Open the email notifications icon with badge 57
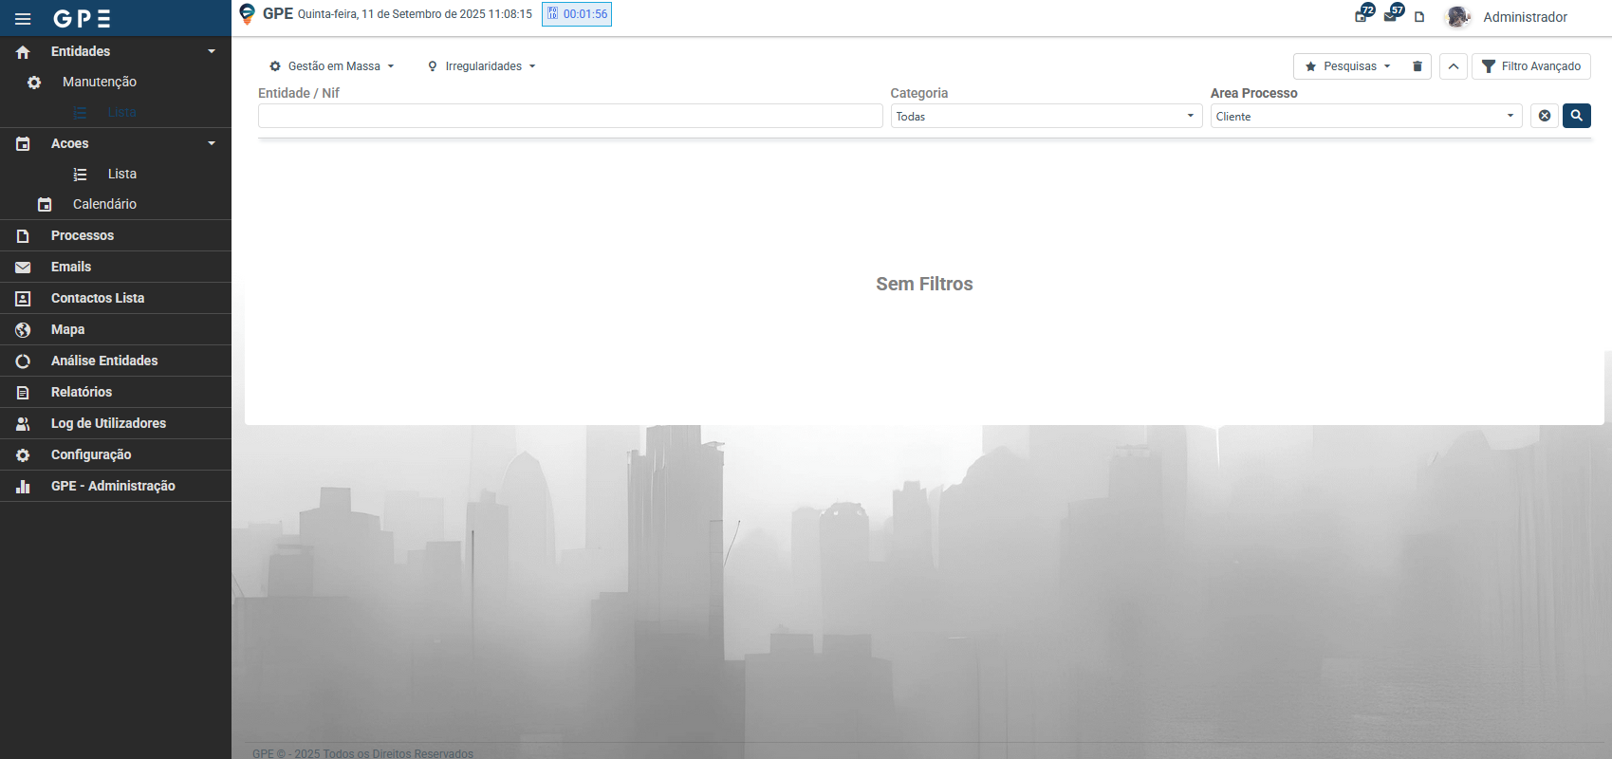Image resolution: width=1612 pixels, height=759 pixels. [x=1392, y=15]
